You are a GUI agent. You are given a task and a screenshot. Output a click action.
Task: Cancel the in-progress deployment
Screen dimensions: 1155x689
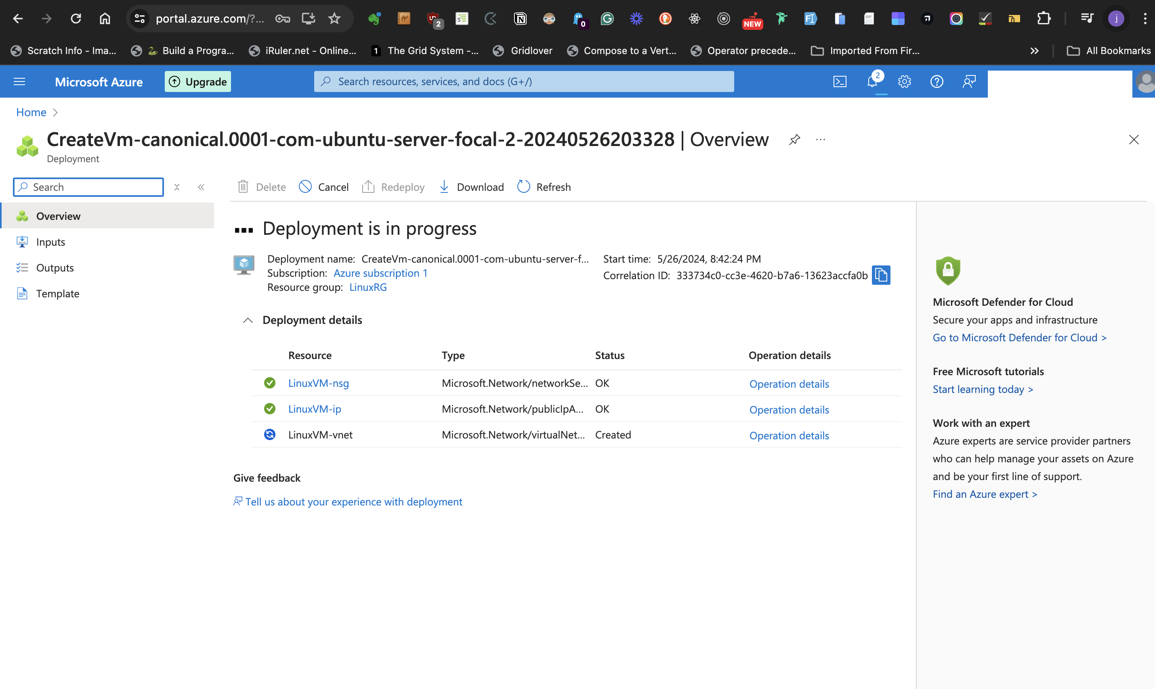pyautogui.click(x=323, y=187)
